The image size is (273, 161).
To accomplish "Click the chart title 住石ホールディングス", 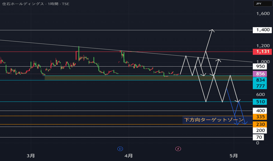I will (23, 4).
